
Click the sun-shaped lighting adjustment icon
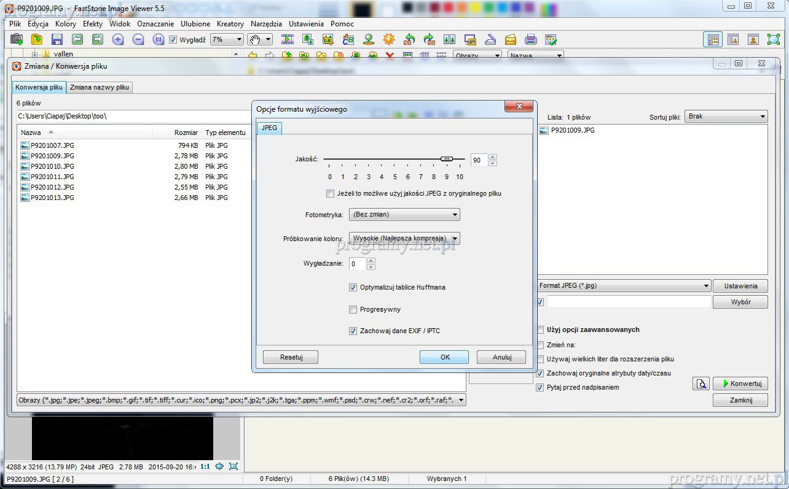(389, 40)
